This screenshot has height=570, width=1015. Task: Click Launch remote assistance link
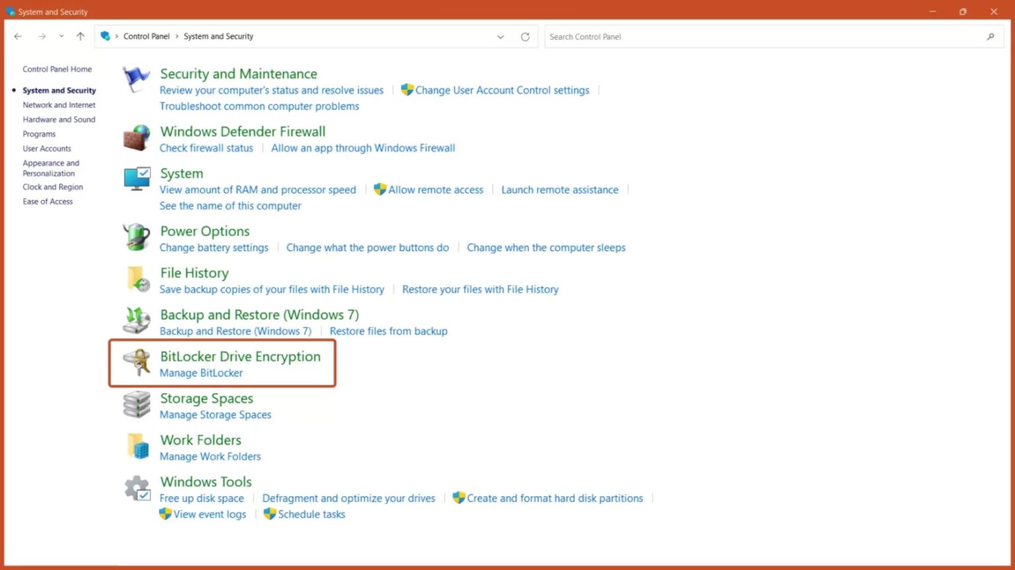tap(560, 190)
